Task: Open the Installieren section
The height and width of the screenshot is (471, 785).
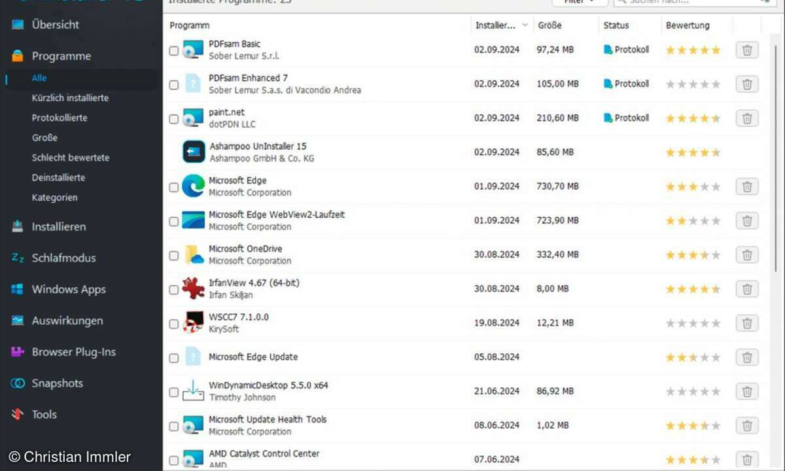Action: point(59,227)
